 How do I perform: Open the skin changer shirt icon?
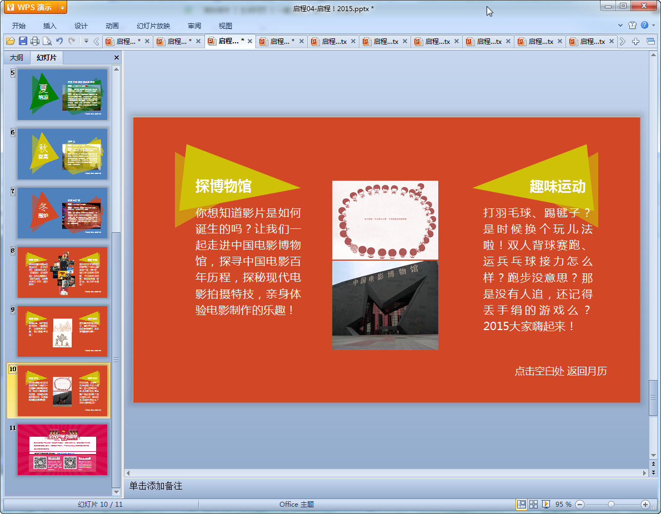pos(632,26)
